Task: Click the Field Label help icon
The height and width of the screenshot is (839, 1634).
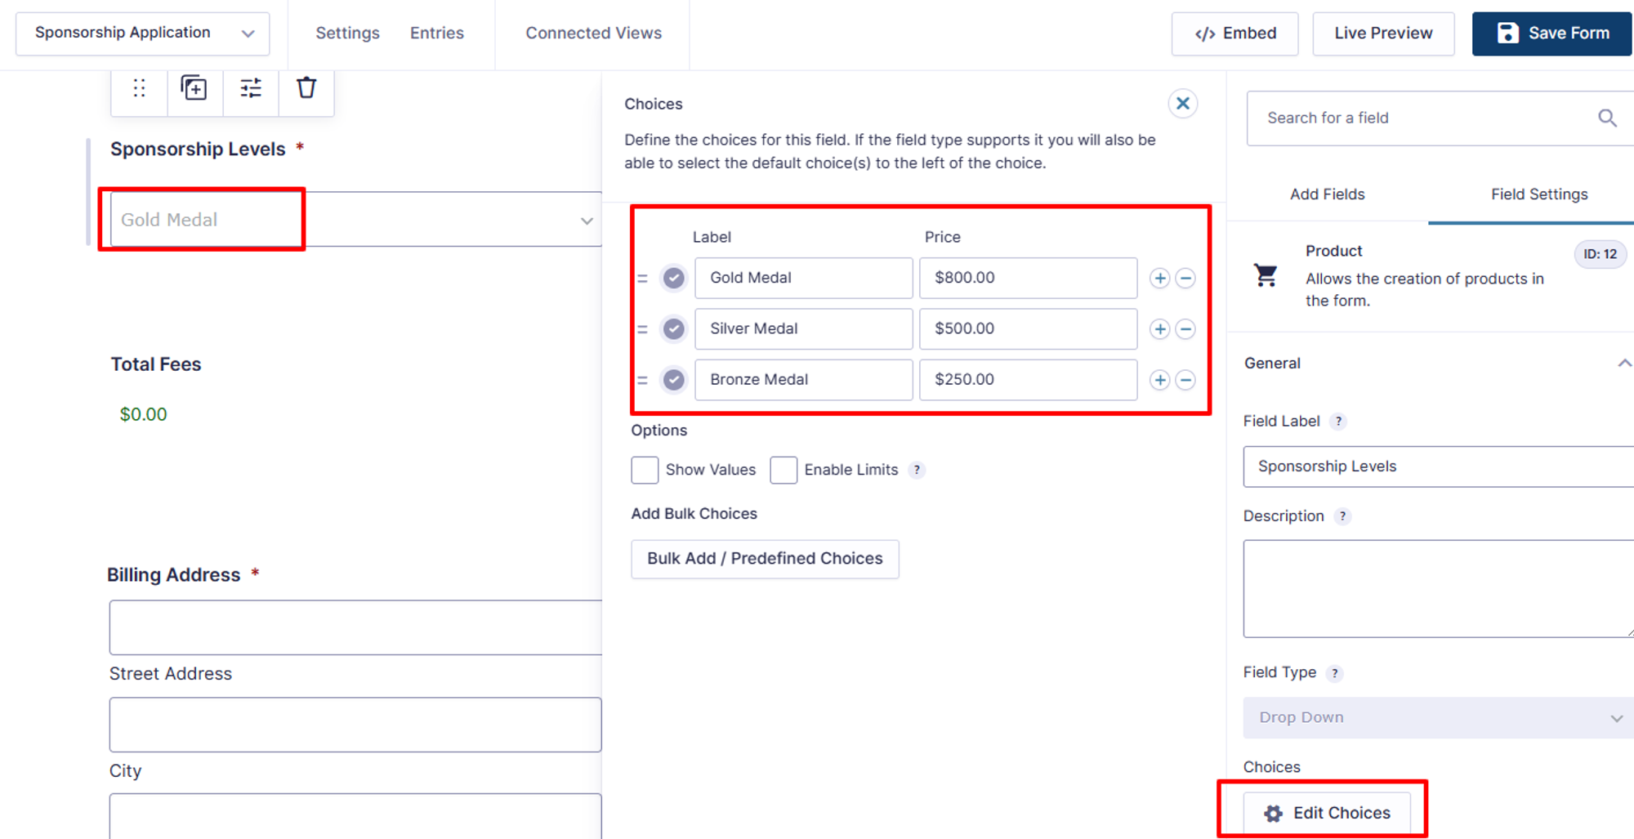Action: tap(1337, 422)
